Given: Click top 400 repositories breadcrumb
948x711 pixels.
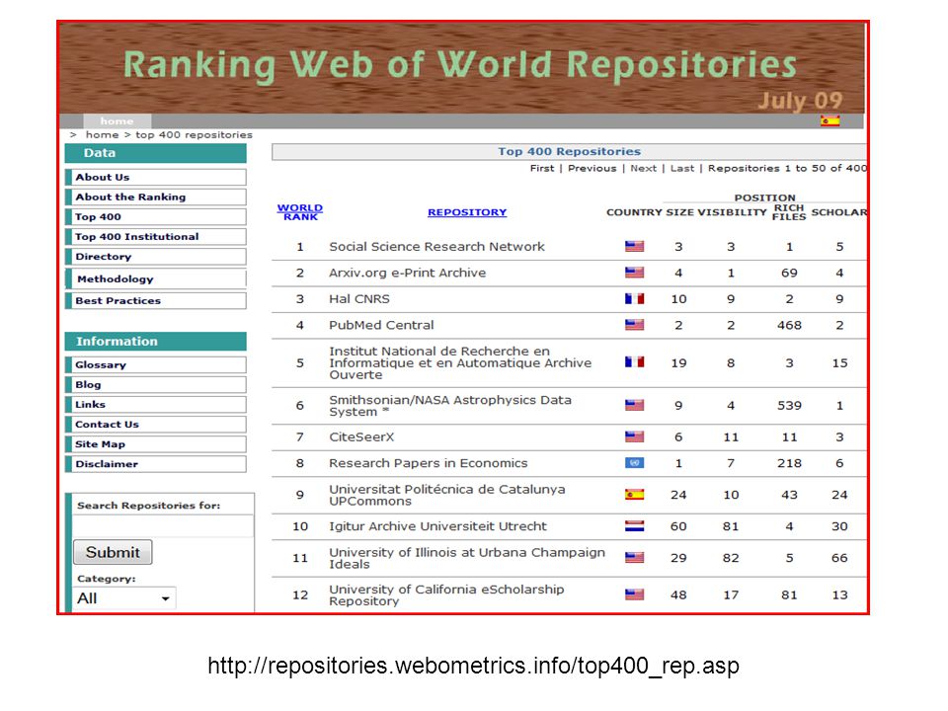Looking at the screenshot, I should pyautogui.click(x=195, y=135).
